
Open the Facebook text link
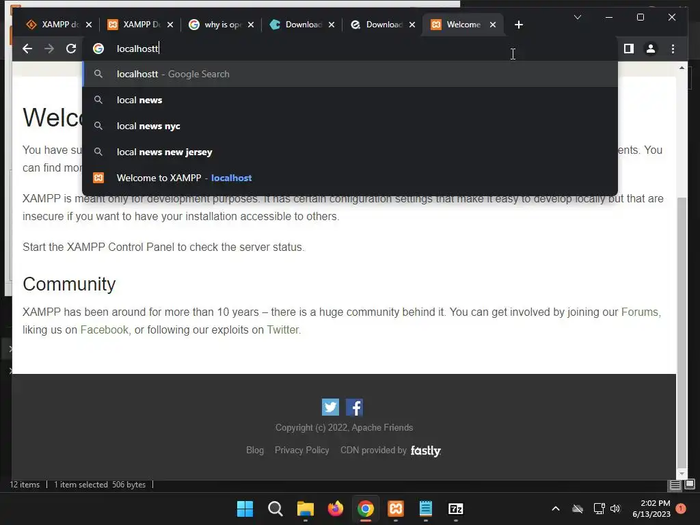[104, 329]
